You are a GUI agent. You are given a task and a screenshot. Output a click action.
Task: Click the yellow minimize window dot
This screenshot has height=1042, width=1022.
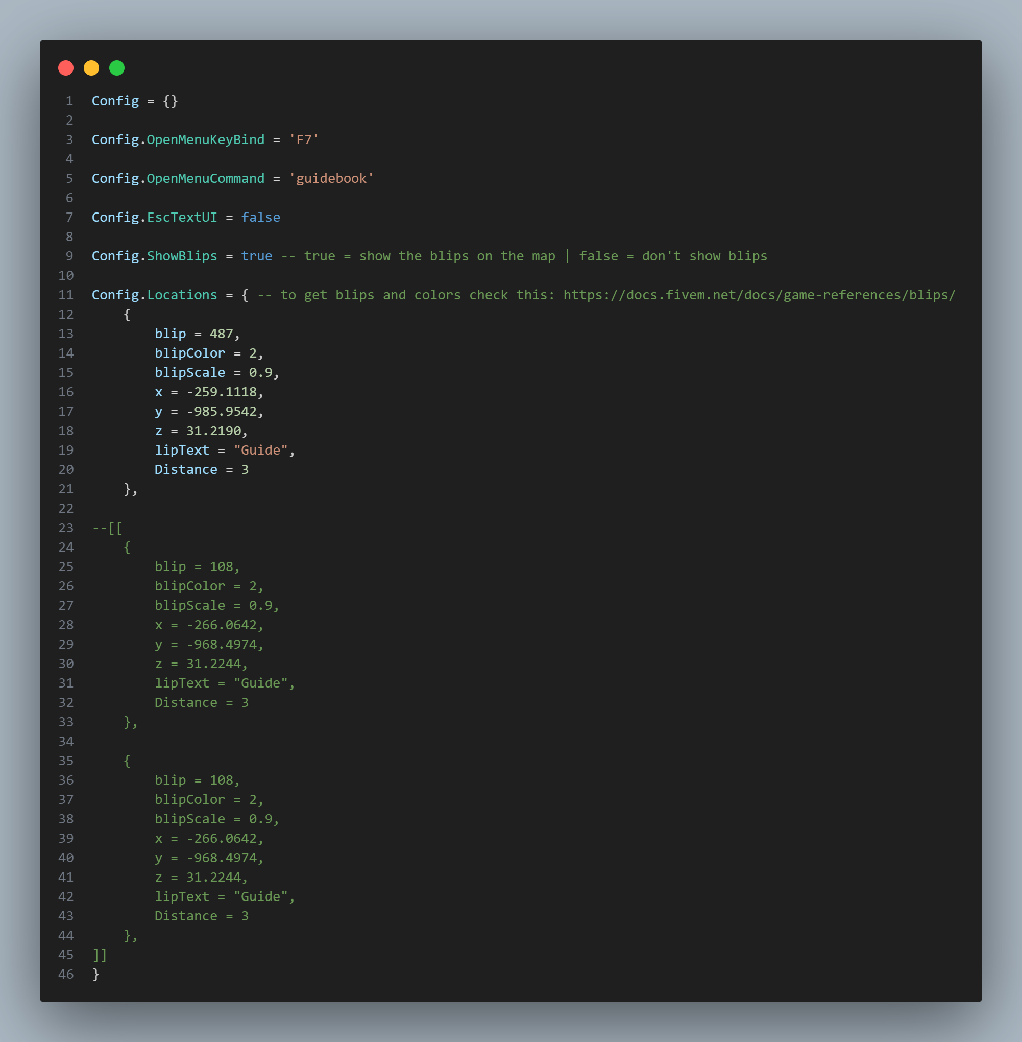click(91, 68)
